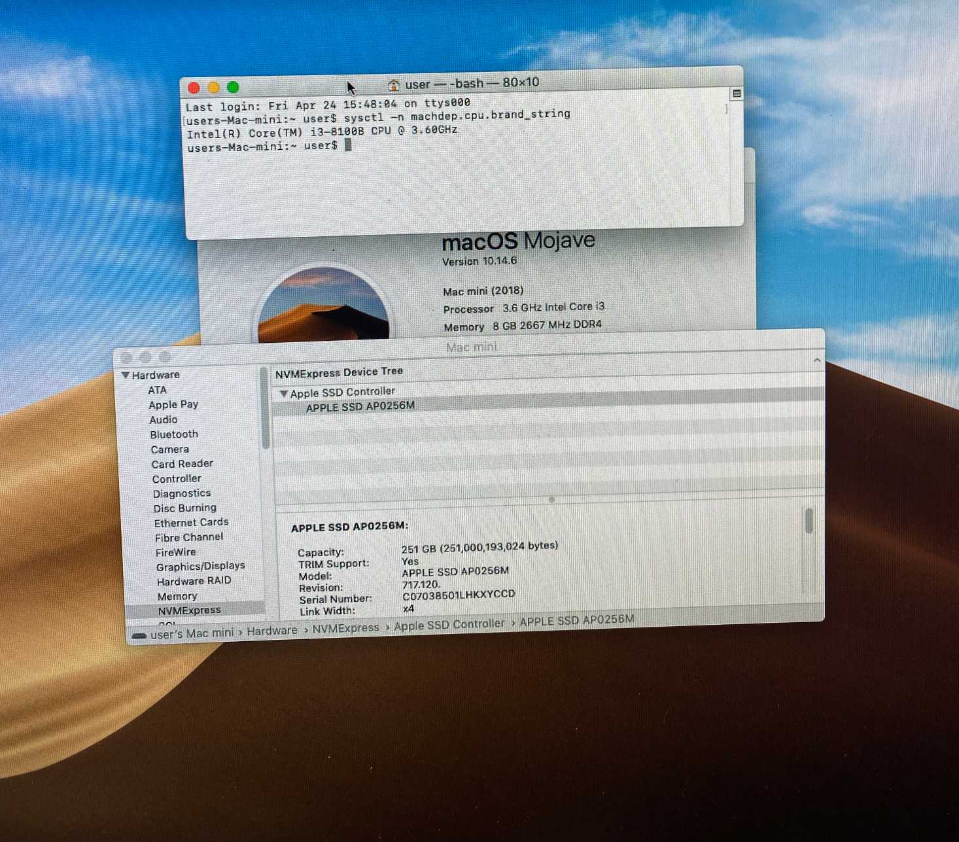Open the FireWire category

pos(176,552)
